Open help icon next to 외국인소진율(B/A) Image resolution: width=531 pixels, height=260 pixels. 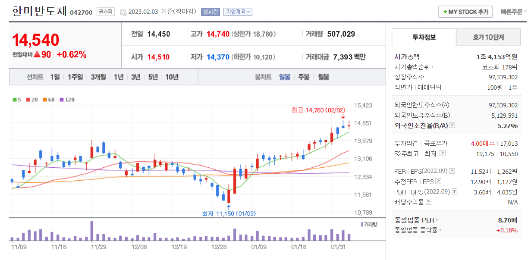tap(452, 125)
